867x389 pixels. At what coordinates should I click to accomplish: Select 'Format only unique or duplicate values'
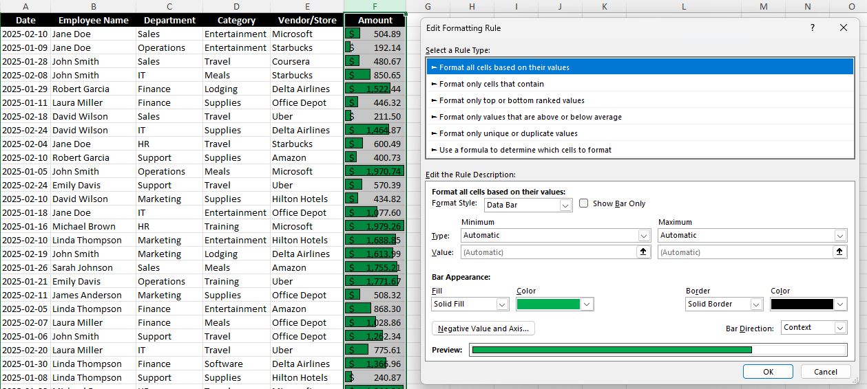pos(640,133)
